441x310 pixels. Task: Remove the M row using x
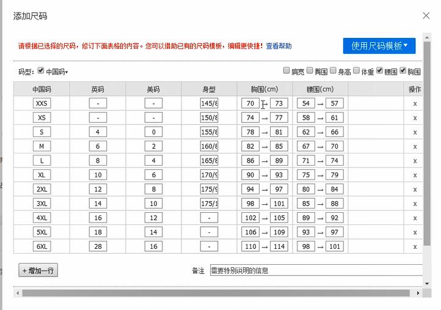[415, 146]
